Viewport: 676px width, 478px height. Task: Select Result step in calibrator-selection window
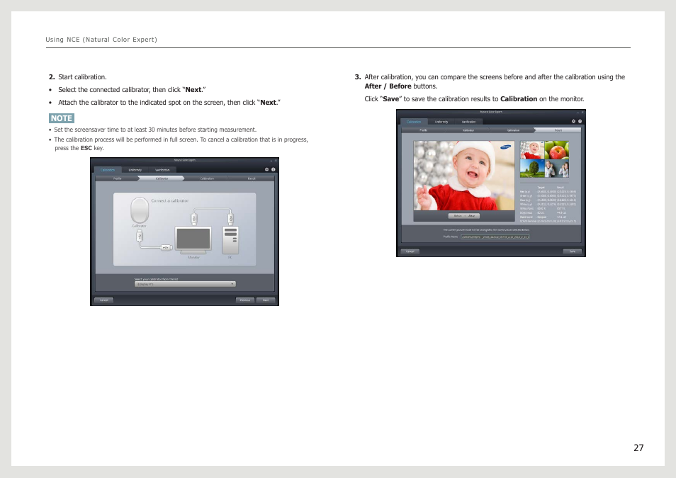252,178
